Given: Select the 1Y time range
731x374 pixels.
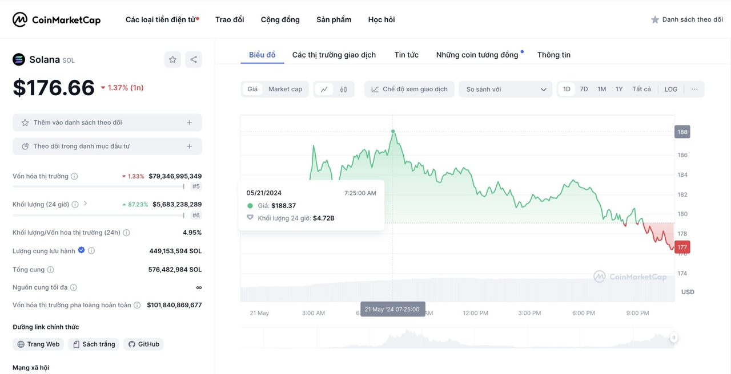Looking at the screenshot, I should [619, 89].
